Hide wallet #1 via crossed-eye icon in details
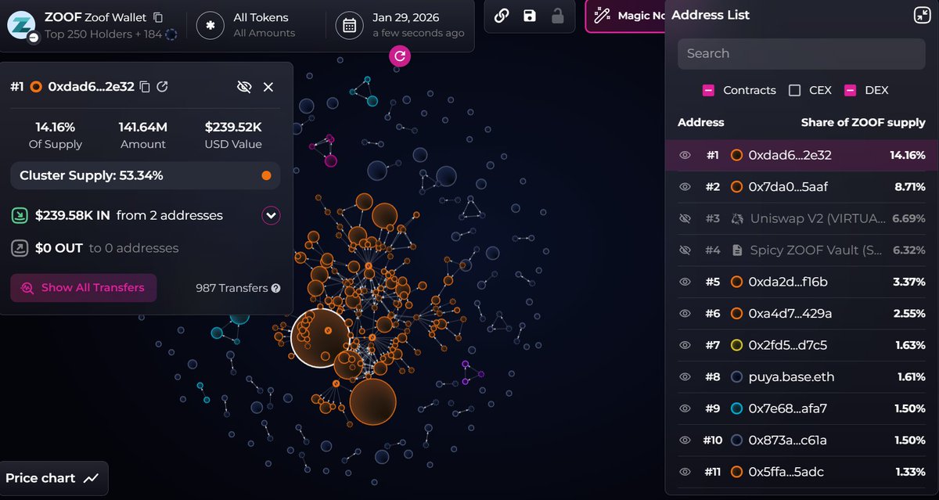The height and width of the screenshot is (500, 939). coord(244,87)
